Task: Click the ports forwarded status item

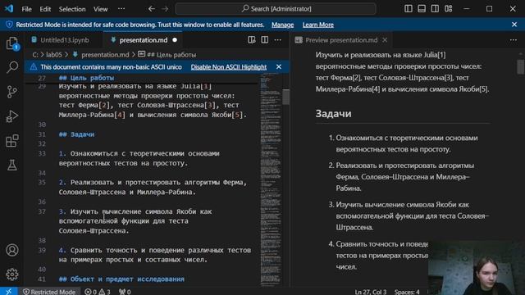Action: click(125, 292)
